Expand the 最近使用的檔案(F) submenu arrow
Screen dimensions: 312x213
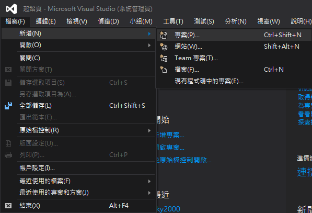point(149,181)
